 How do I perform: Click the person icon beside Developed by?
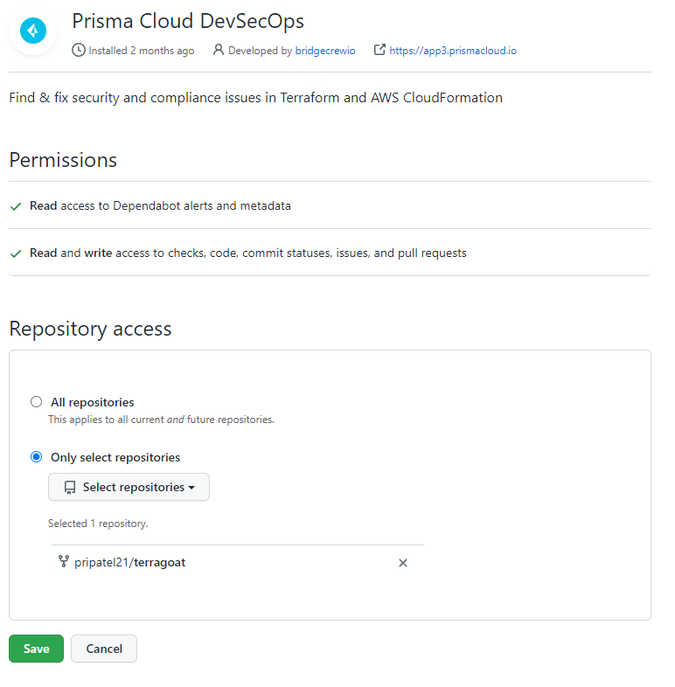pyautogui.click(x=219, y=51)
